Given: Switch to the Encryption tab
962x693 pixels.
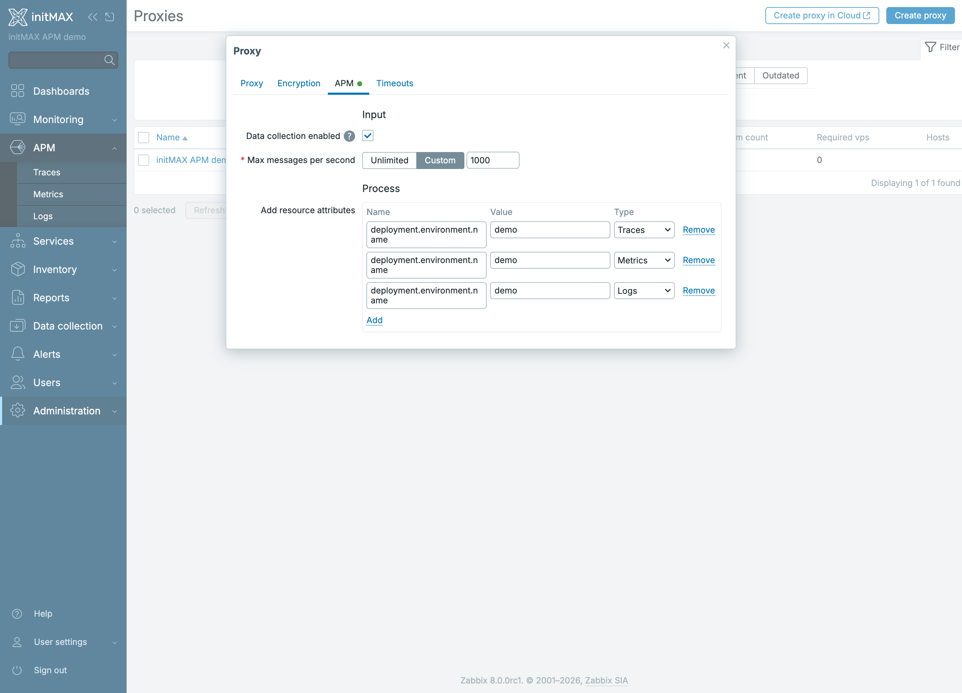Looking at the screenshot, I should (299, 83).
